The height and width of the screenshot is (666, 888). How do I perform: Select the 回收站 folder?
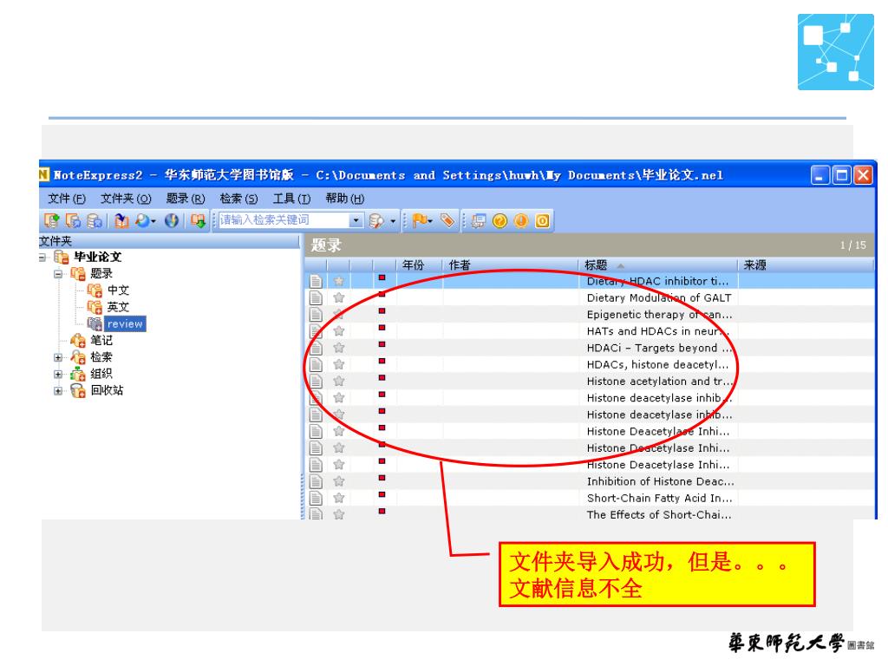107,390
